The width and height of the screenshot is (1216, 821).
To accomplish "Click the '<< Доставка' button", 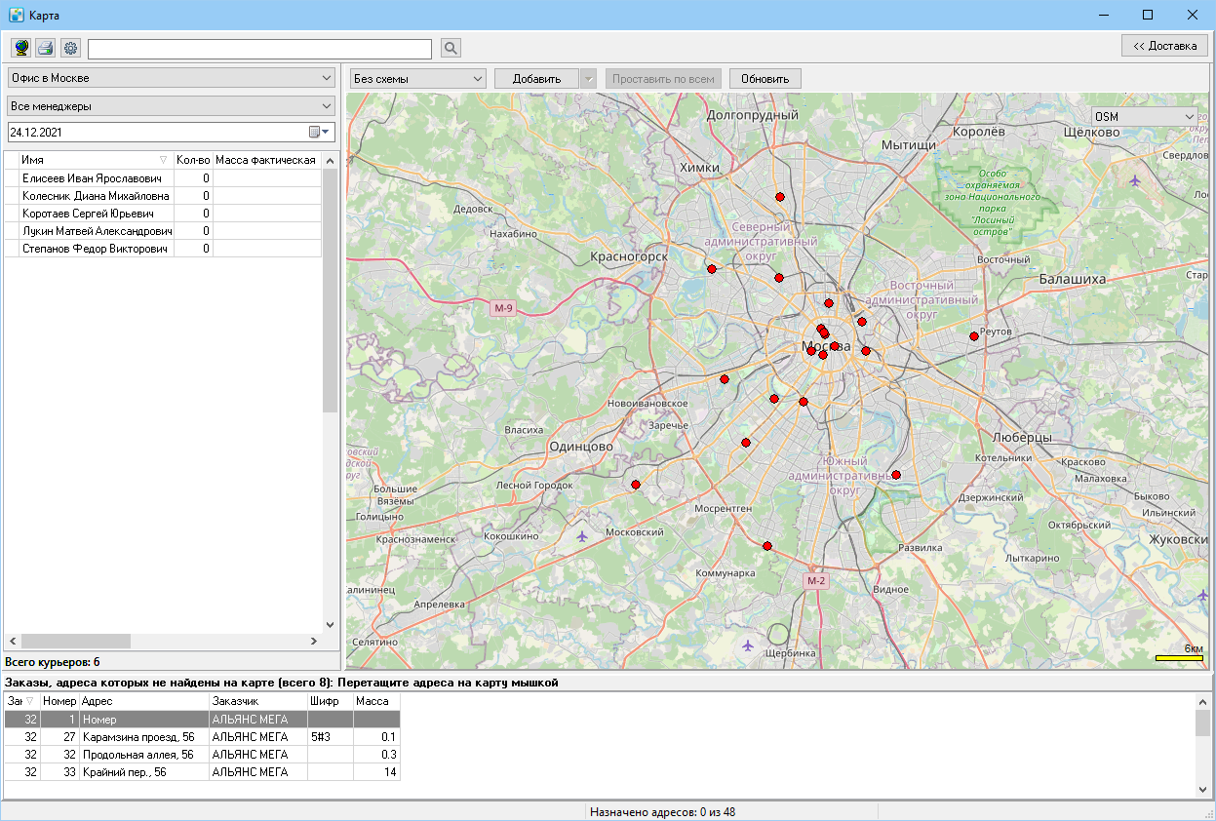I will click(x=1165, y=46).
